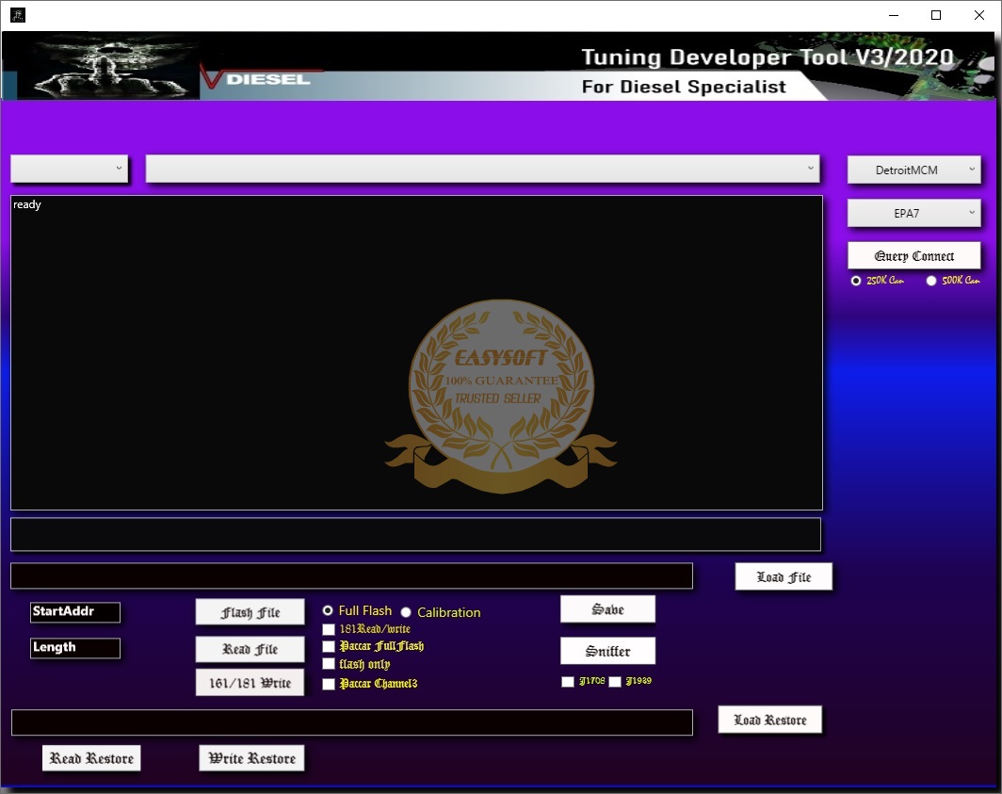This screenshot has height=794, width=1002.
Task: Enable the Paccar Channel3 checkbox
Action: pyautogui.click(x=329, y=684)
